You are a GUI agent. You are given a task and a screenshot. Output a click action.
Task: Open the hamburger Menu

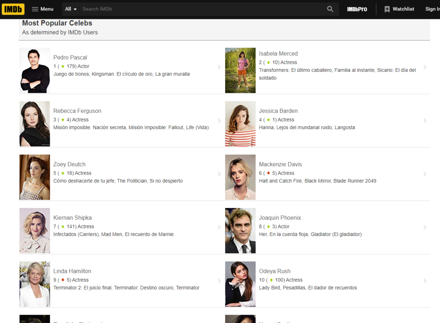(43, 9)
